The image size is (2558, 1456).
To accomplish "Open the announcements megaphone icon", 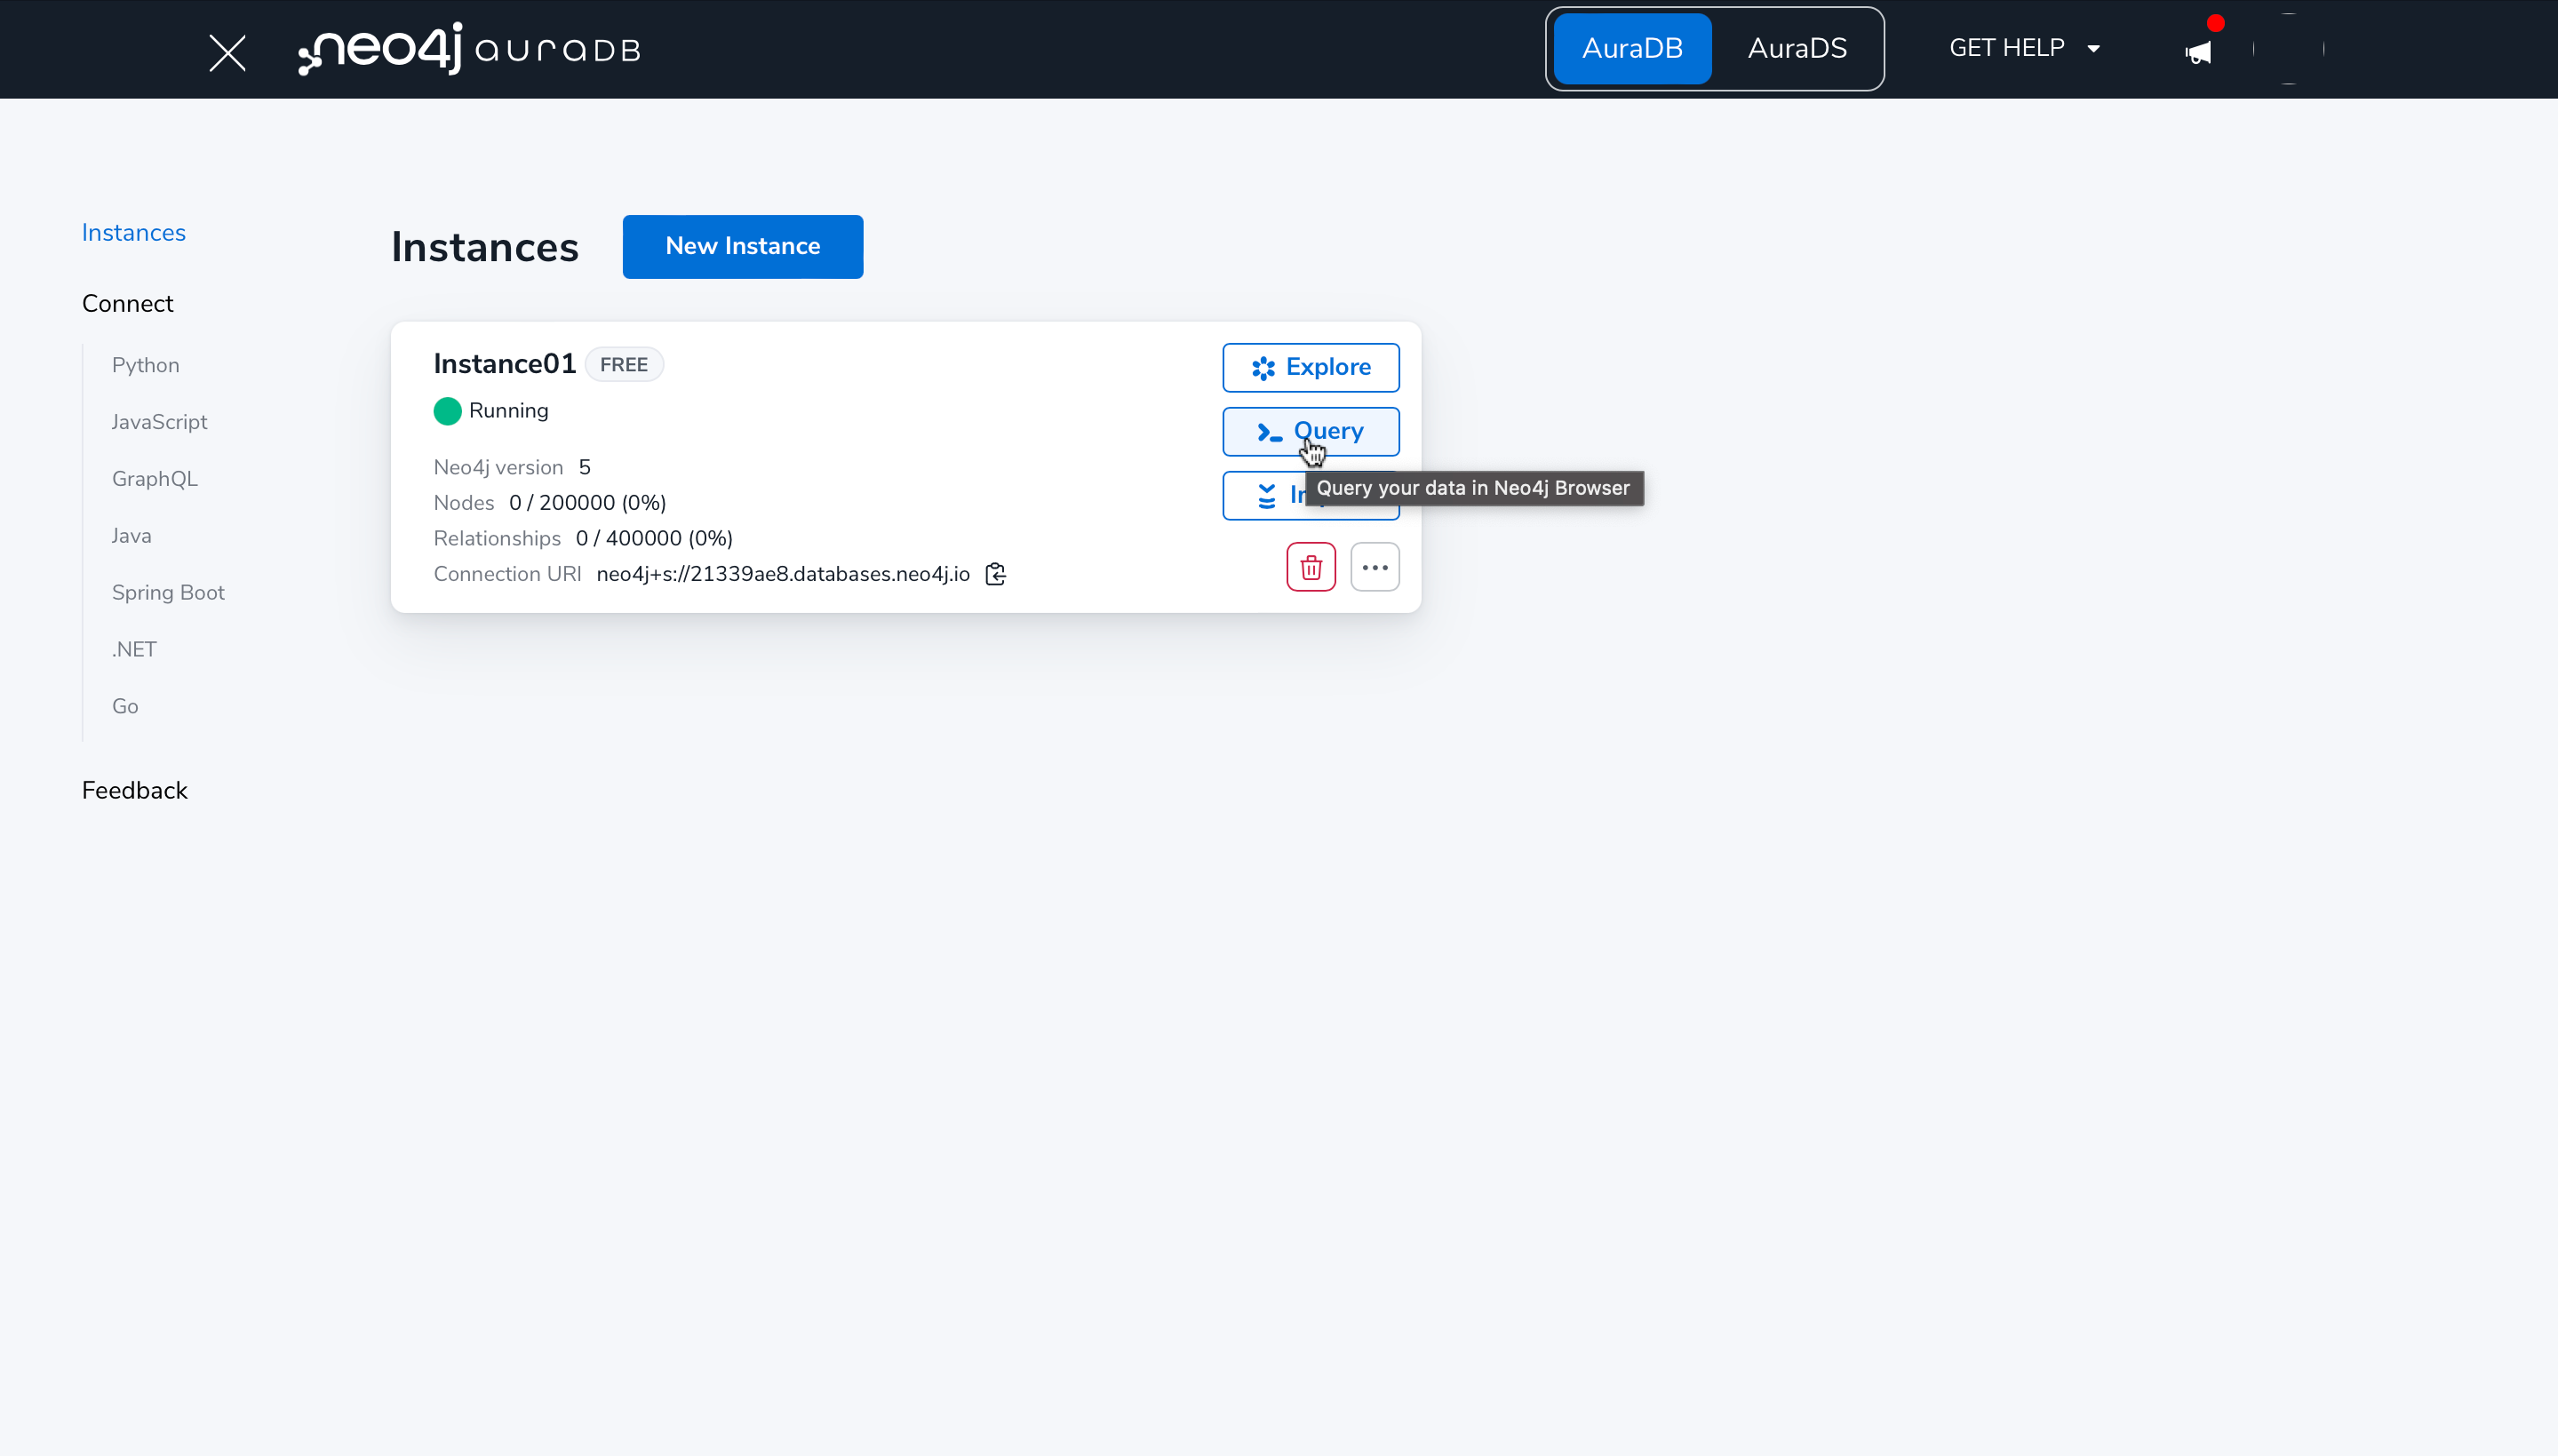I will [2198, 52].
